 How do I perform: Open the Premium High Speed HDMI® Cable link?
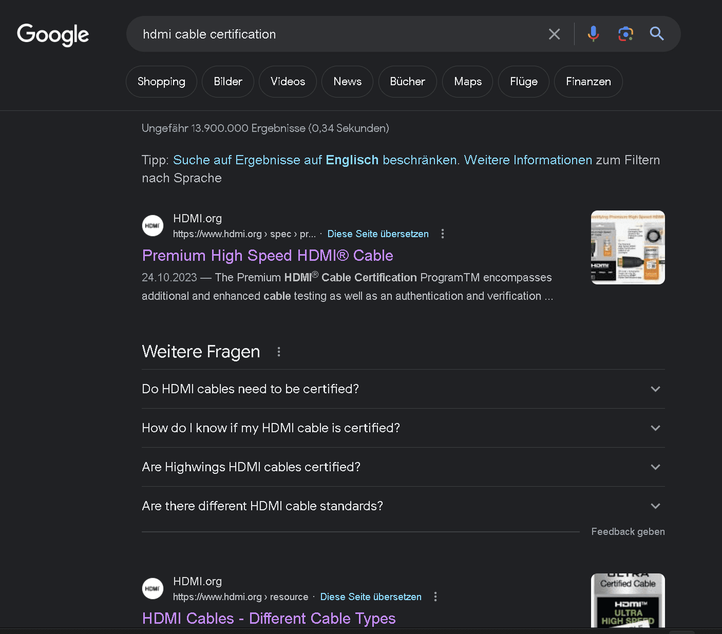268,256
